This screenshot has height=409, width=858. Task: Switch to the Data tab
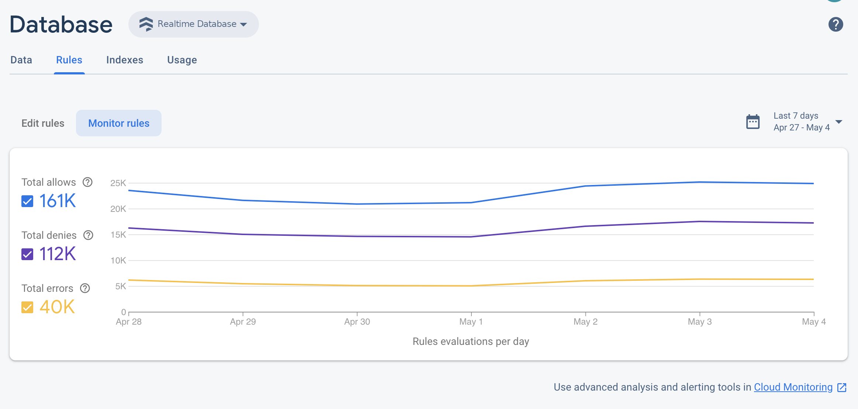[x=20, y=60]
